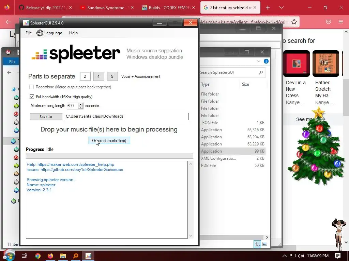
Task: Open File Explorer from the taskbar
Action: 63,256
